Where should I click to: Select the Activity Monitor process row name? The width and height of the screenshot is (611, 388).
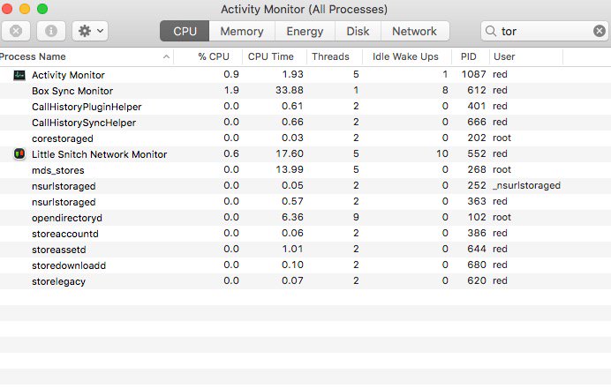(68, 75)
